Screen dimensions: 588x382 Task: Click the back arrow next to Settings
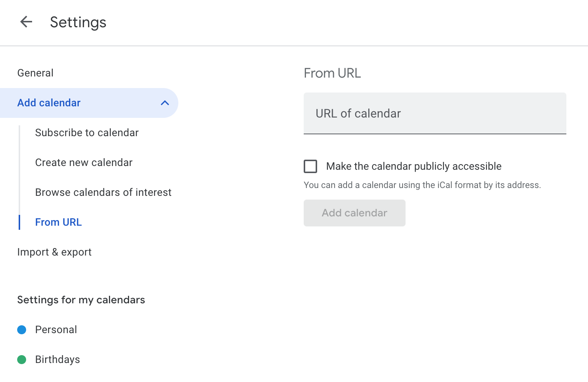click(26, 22)
